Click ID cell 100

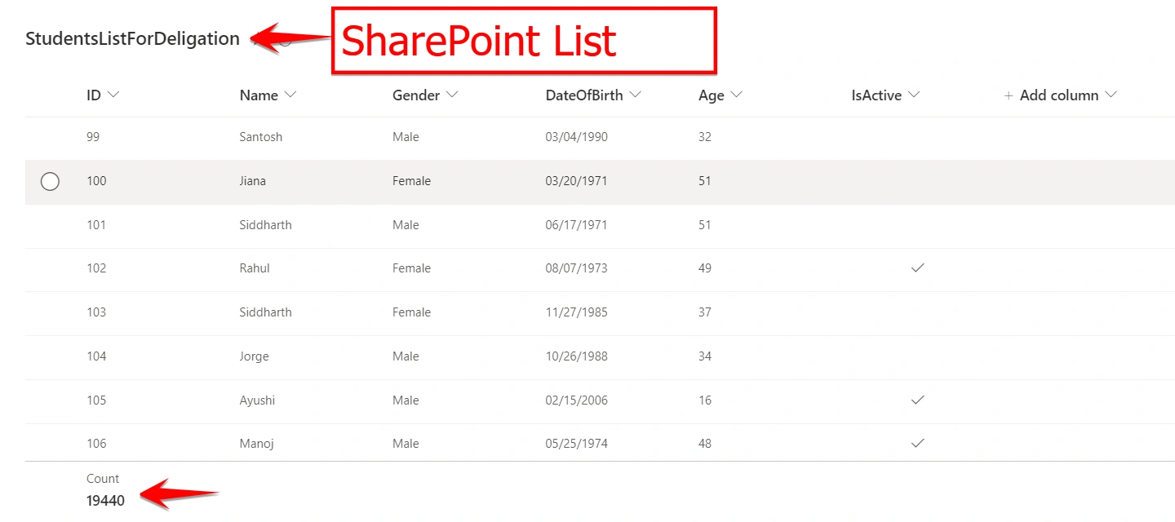point(96,181)
